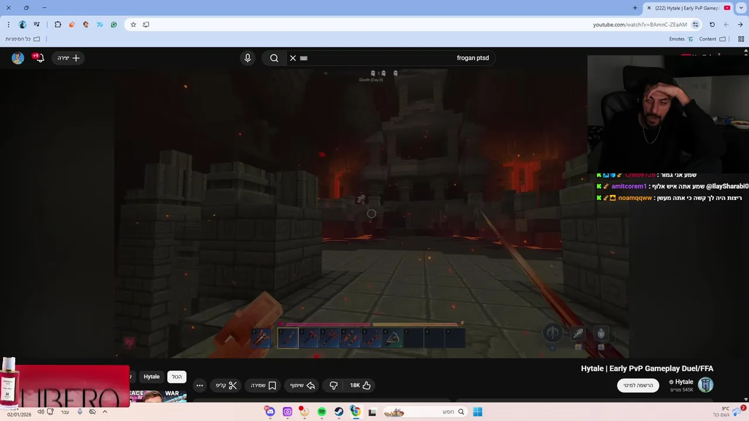Click the search field containing frogan ptsd

[x=391, y=58]
